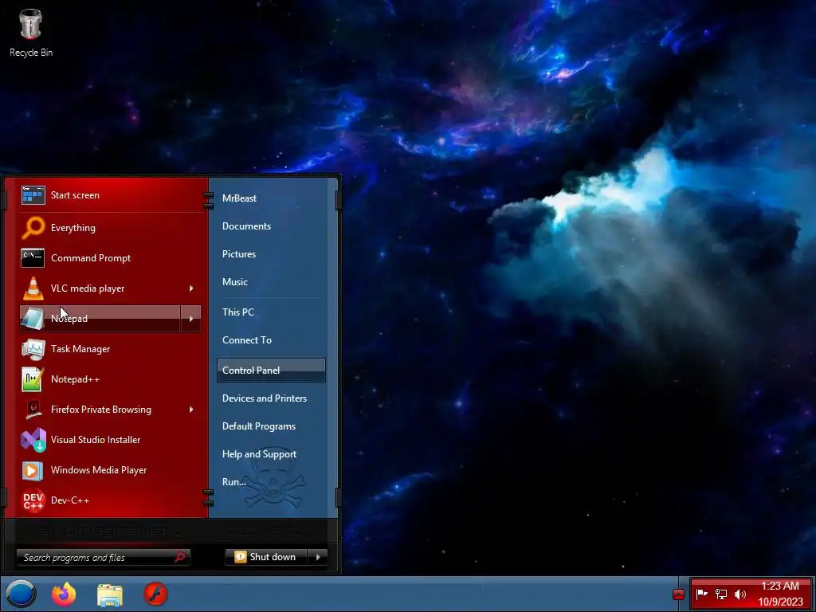Launch Everything search magnifier icon
Viewport: 816px width, 612px height.
(x=33, y=227)
